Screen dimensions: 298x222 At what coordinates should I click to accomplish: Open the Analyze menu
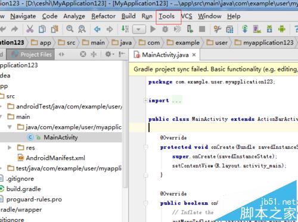[74, 16]
